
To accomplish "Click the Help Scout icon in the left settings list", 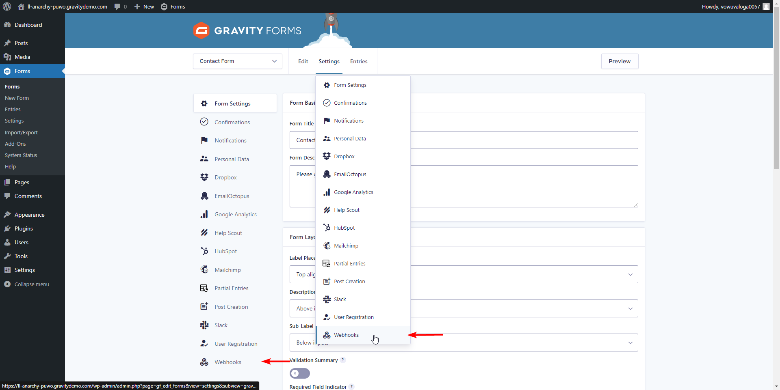I will tap(204, 233).
